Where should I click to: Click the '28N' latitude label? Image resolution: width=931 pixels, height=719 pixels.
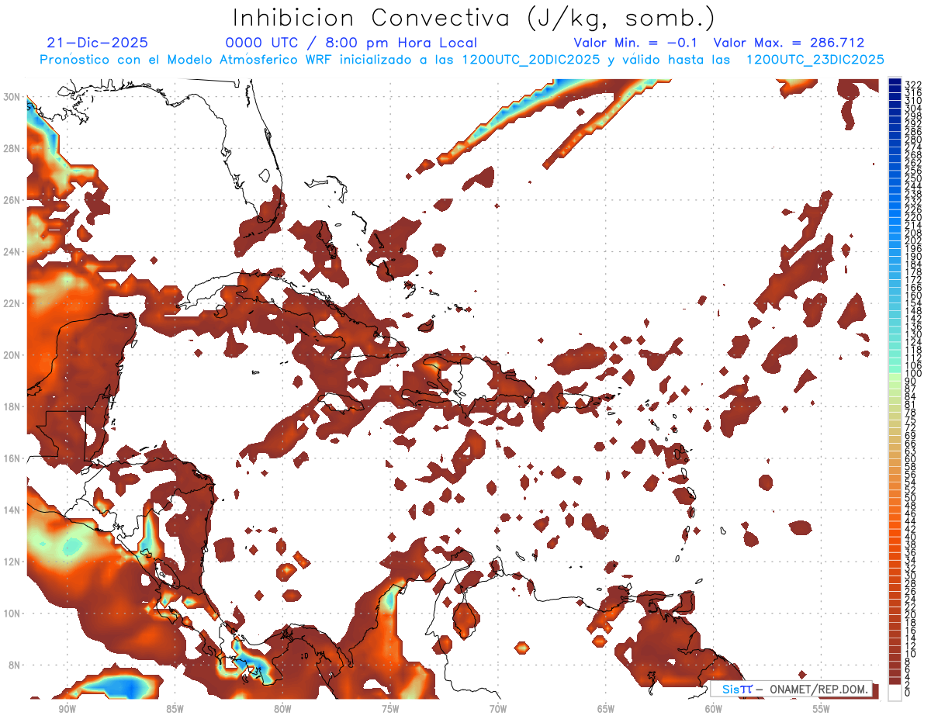12,148
